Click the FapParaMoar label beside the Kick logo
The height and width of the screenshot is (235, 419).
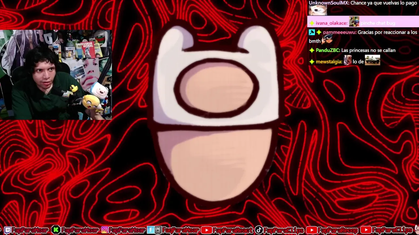[x=79, y=230]
